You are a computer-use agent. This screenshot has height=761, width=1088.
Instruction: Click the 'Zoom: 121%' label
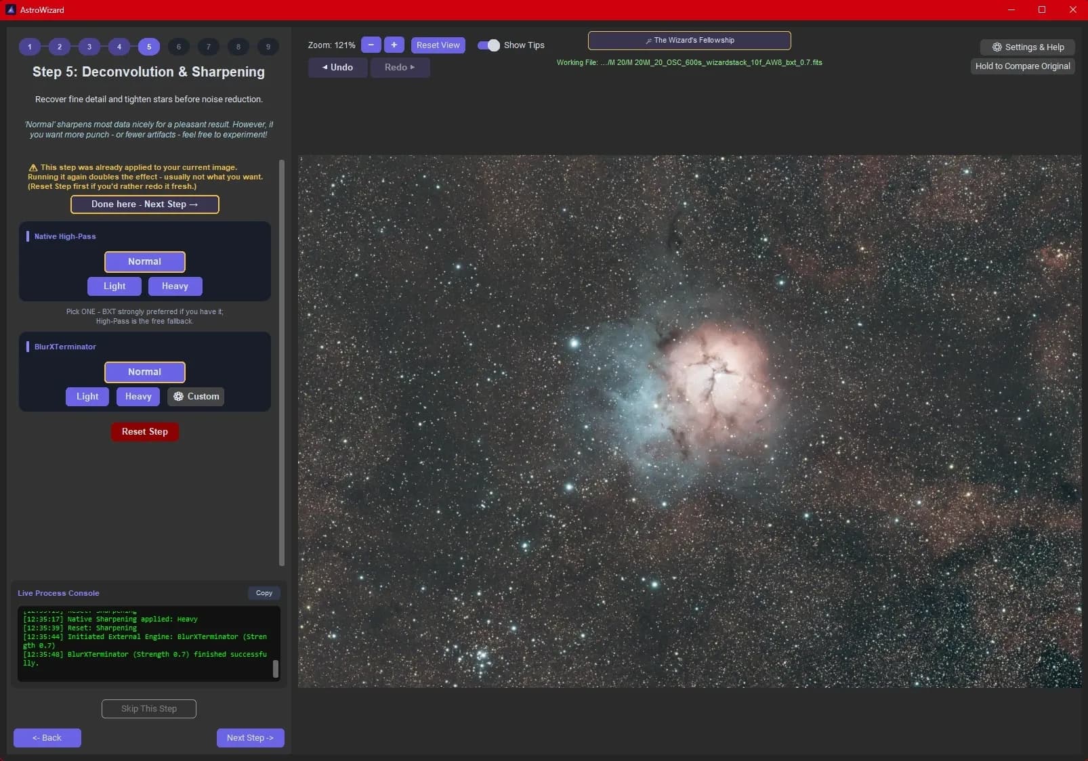click(331, 45)
